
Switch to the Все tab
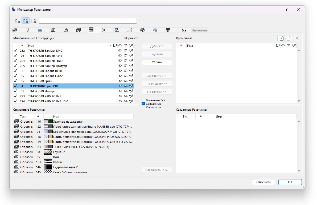(184, 30)
